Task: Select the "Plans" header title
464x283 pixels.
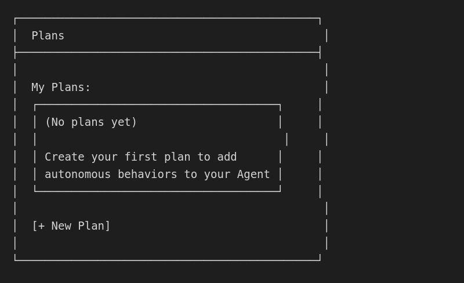Action: tap(48, 36)
